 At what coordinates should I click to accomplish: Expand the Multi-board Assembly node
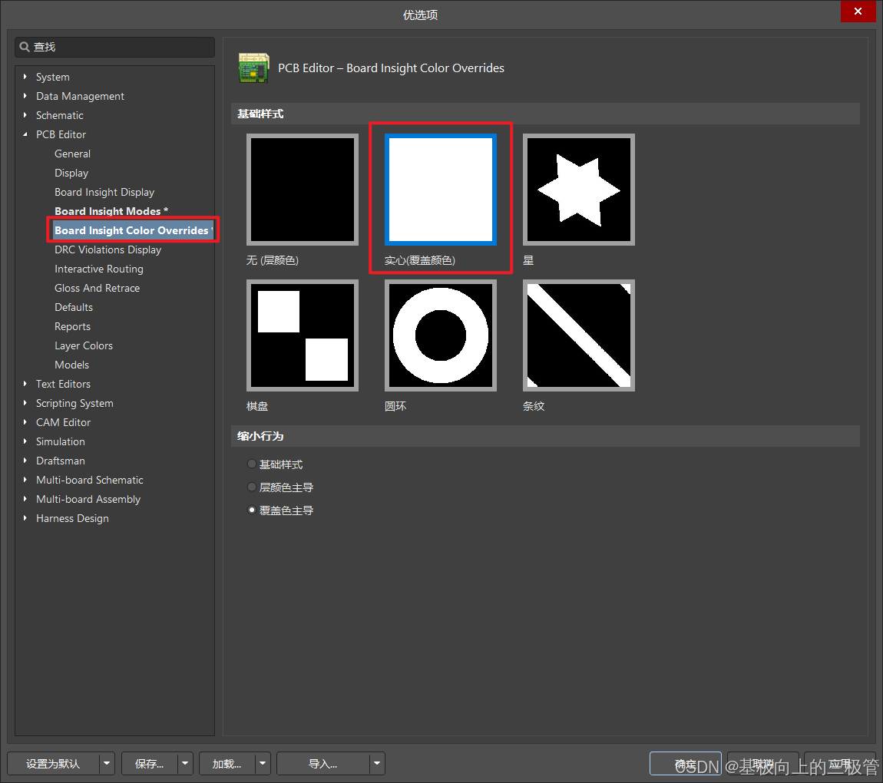click(x=25, y=499)
